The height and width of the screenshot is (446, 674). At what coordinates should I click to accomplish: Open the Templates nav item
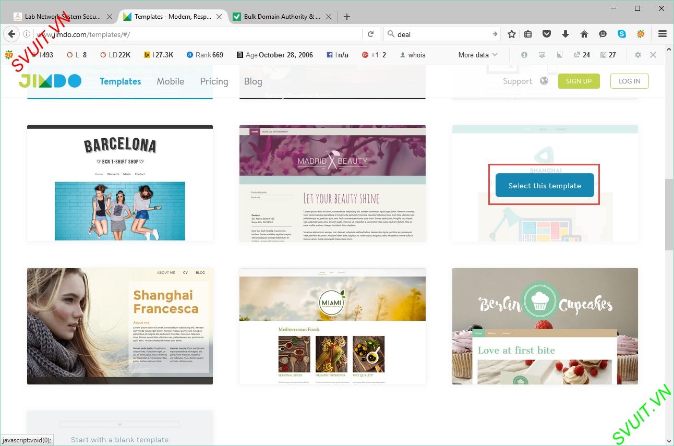click(x=121, y=81)
